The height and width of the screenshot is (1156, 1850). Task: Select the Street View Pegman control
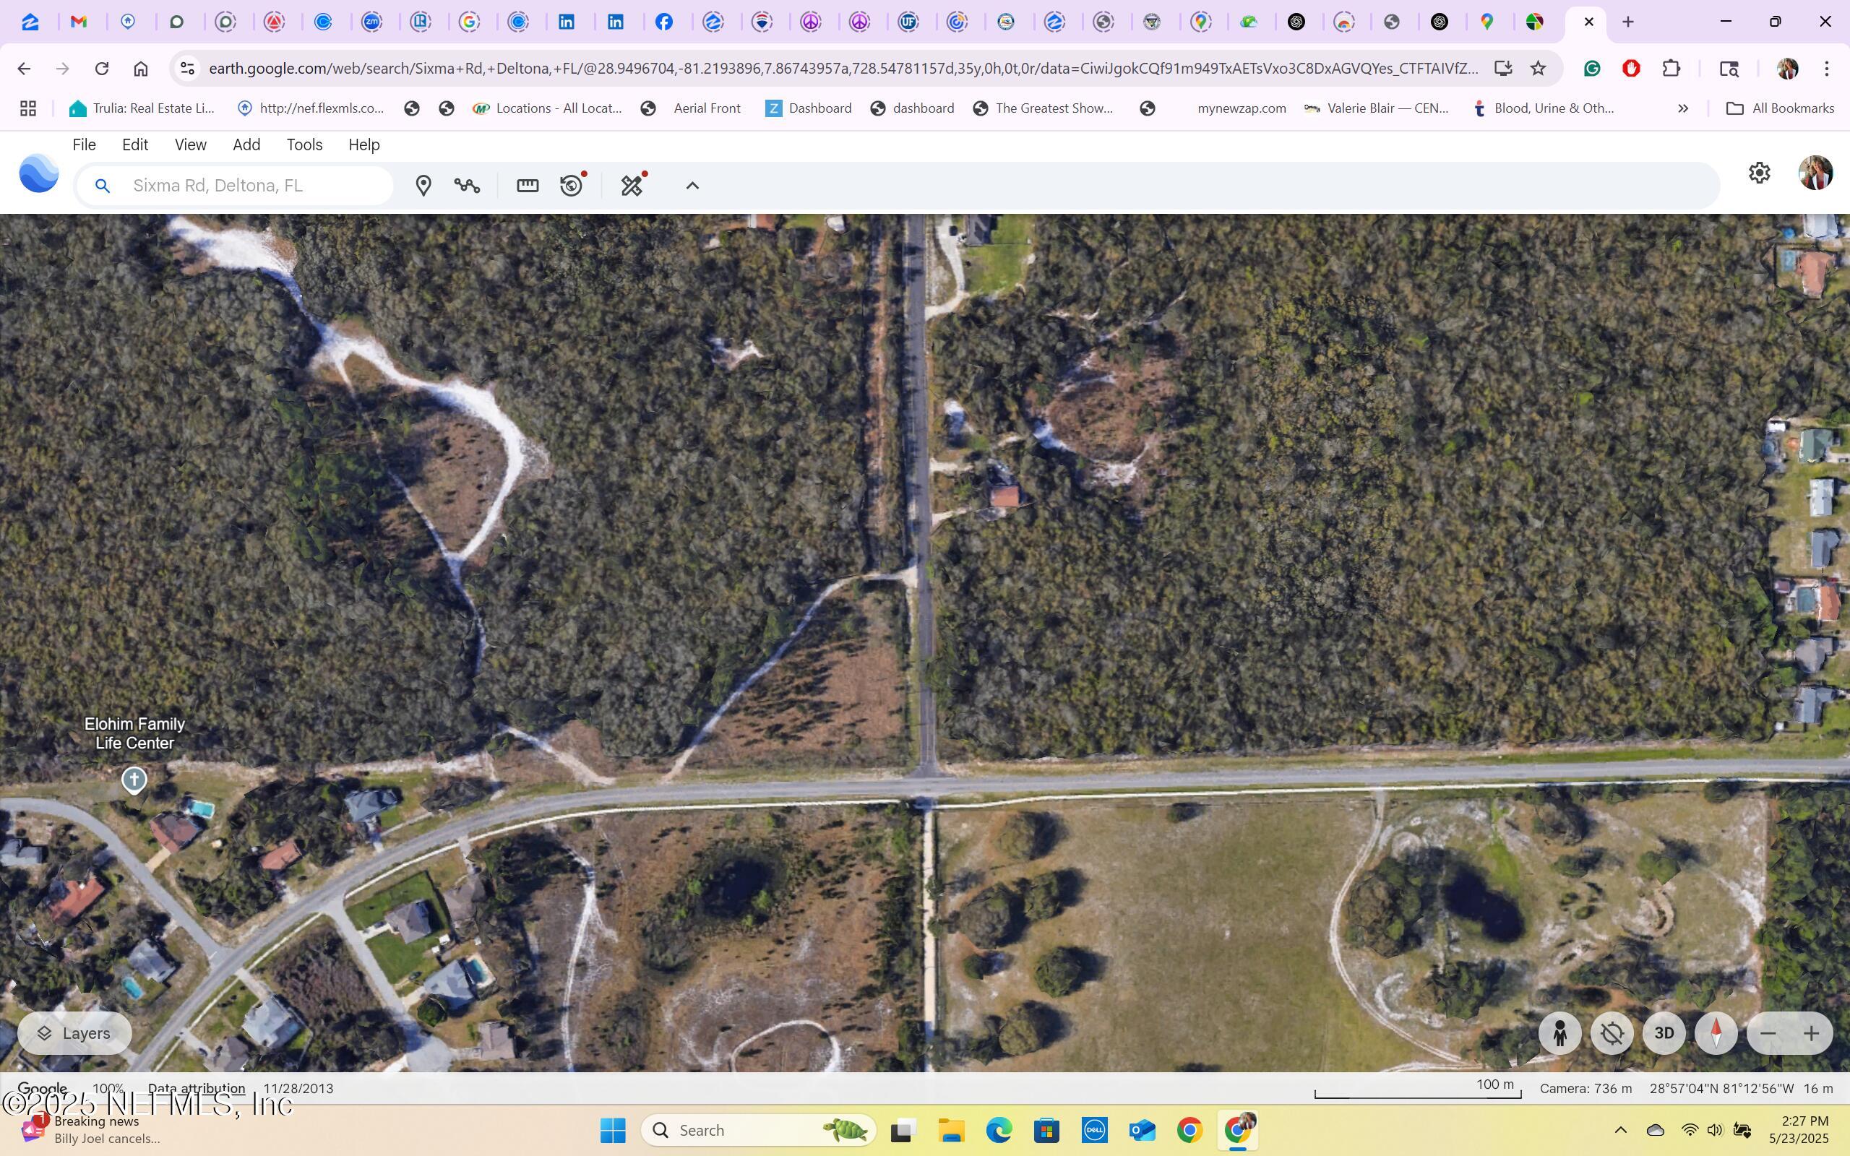click(x=1559, y=1033)
